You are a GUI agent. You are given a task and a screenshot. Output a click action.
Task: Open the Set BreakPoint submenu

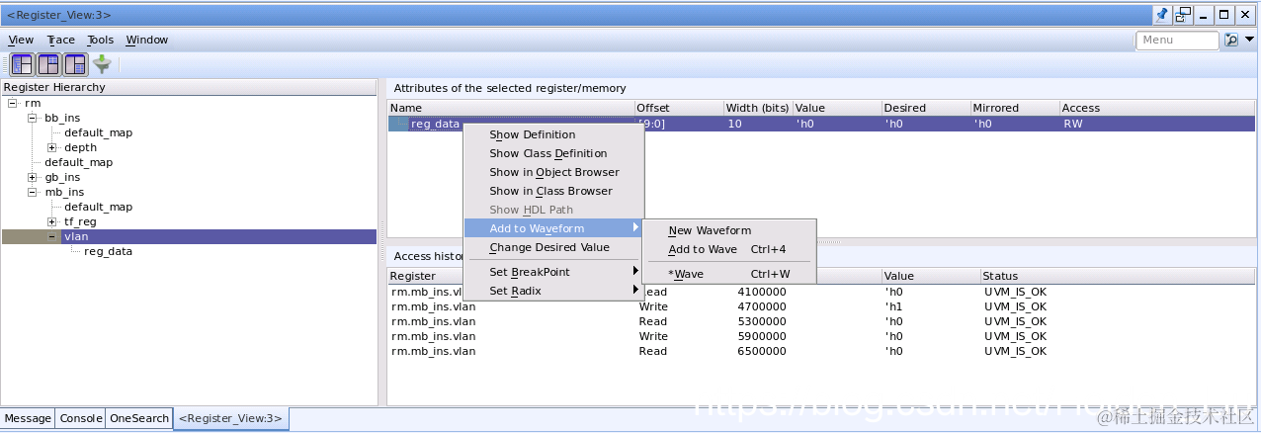tap(553, 272)
